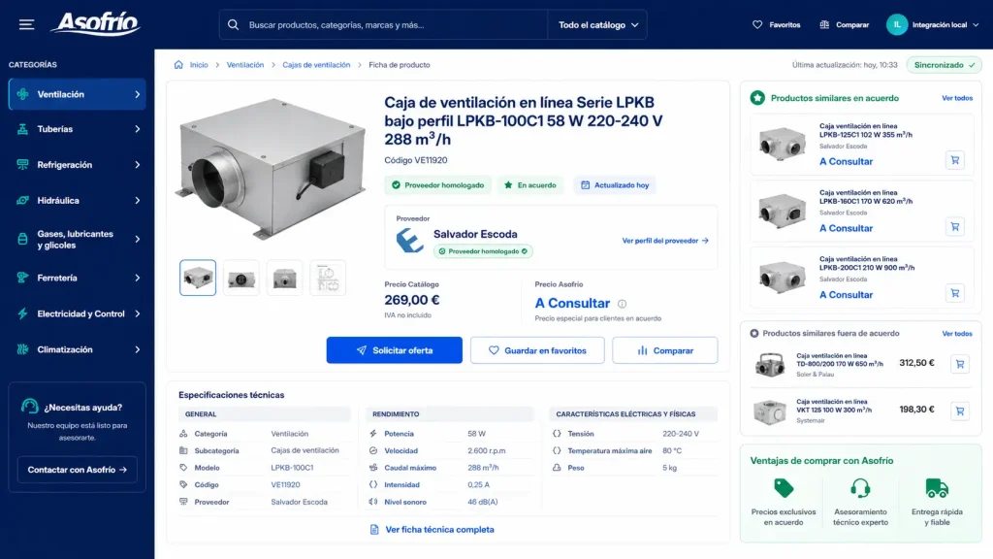
Task: Expand the Refrigeración chevron arrow
Action: [137, 165]
